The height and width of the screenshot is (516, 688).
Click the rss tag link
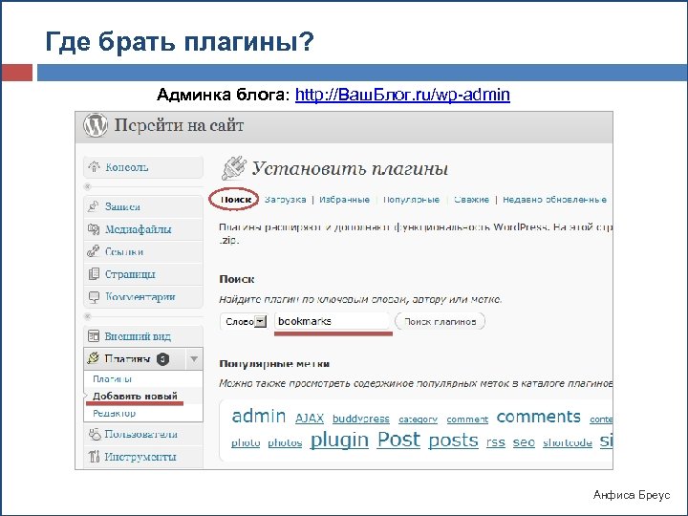click(495, 442)
